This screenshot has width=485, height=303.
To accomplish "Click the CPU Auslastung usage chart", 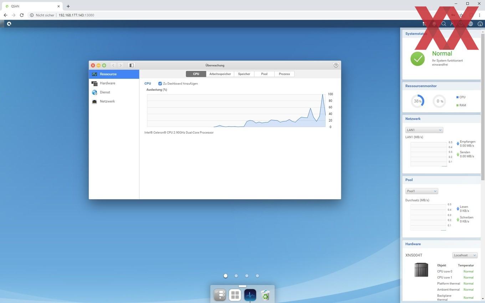I will (x=236, y=111).
